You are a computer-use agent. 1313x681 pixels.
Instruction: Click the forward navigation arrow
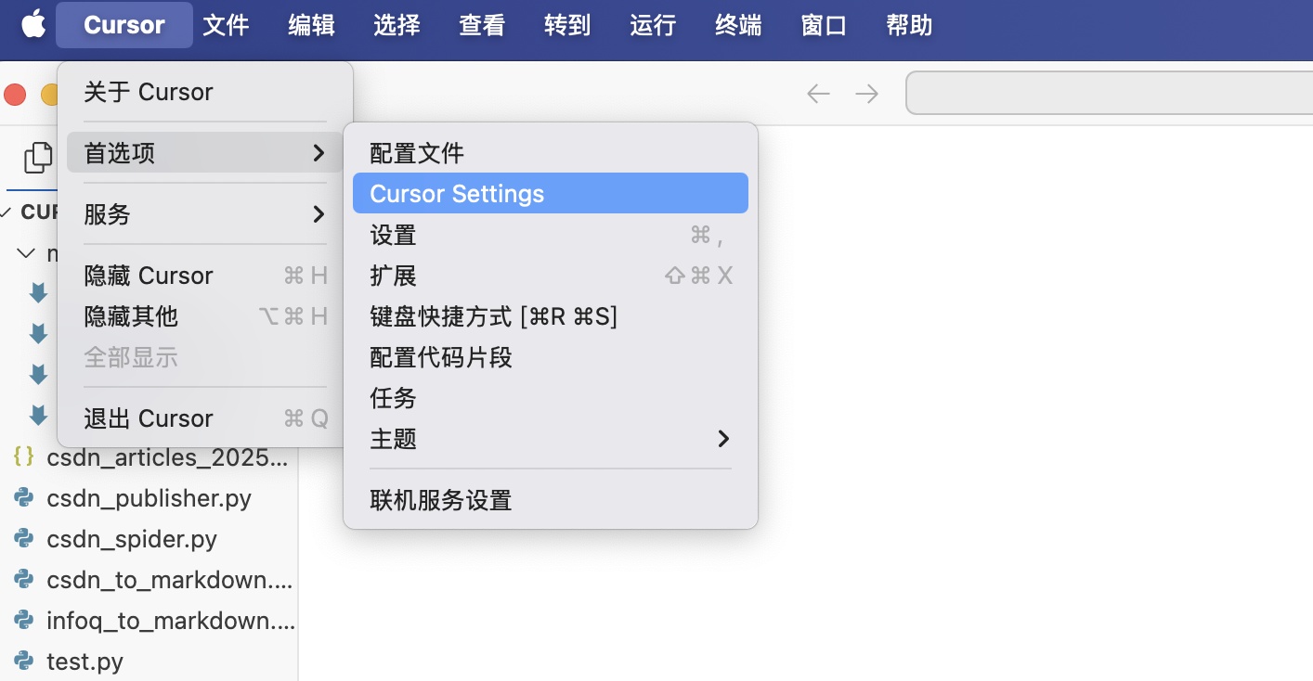(x=866, y=94)
